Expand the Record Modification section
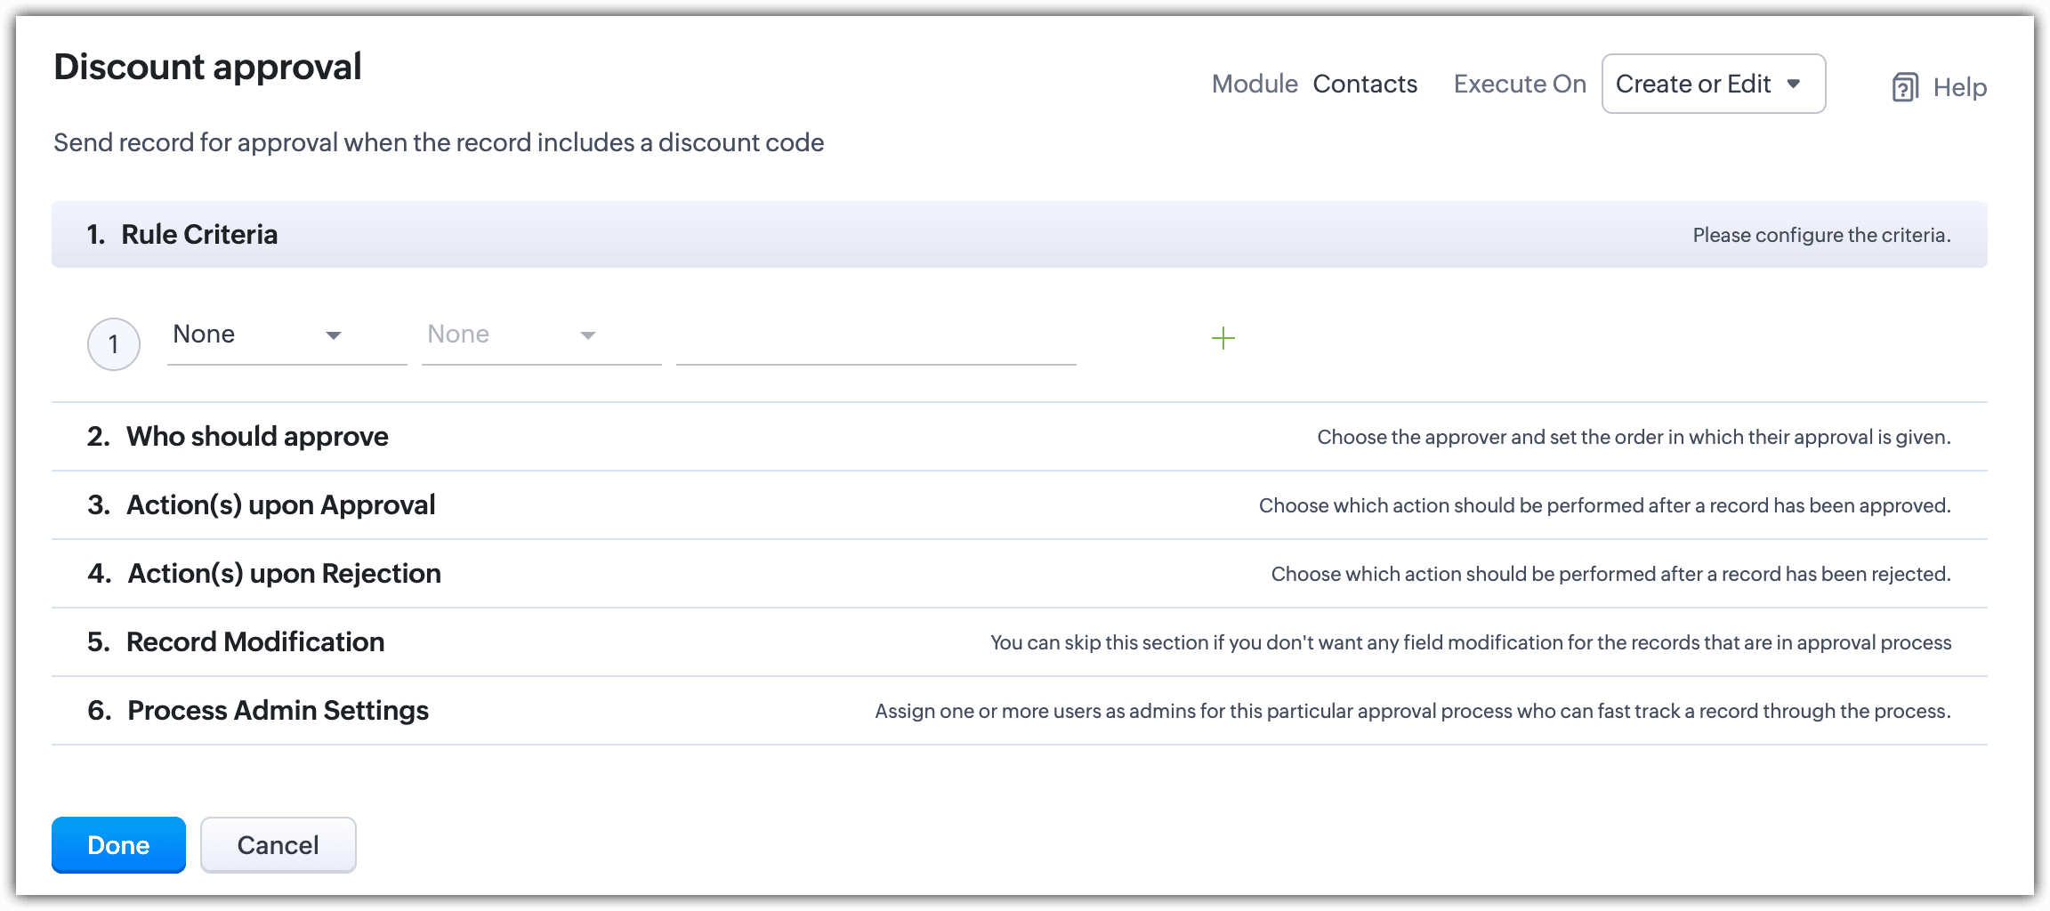Viewport: 2050px width, 911px height. click(255, 642)
